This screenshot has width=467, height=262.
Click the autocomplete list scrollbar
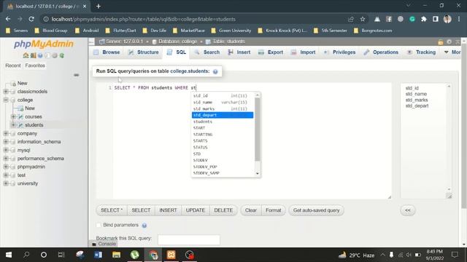click(258, 129)
